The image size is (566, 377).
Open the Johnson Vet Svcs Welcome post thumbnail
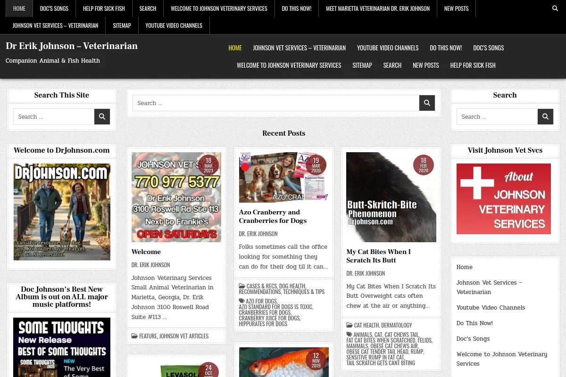pos(176,197)
